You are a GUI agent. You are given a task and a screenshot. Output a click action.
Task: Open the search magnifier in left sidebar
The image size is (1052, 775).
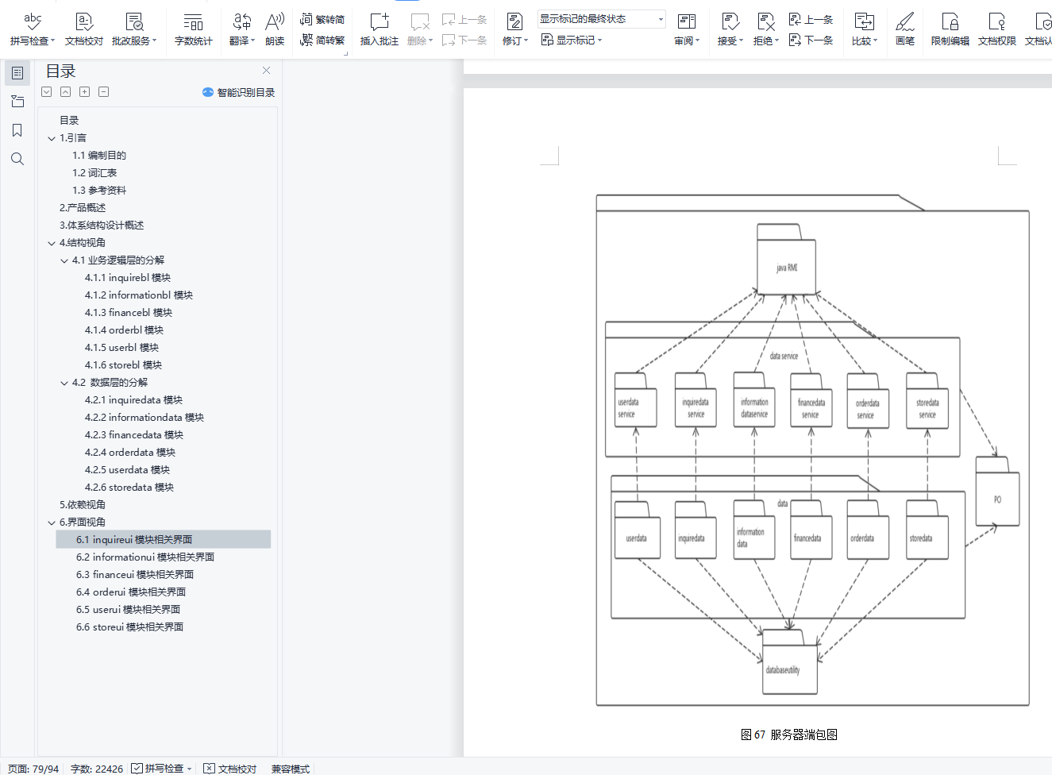17,159
